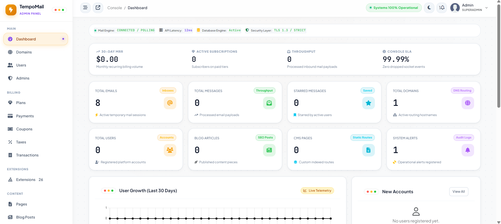501x224 pixels.
Task: Open the external site link icon
Action: coord(98,8)
